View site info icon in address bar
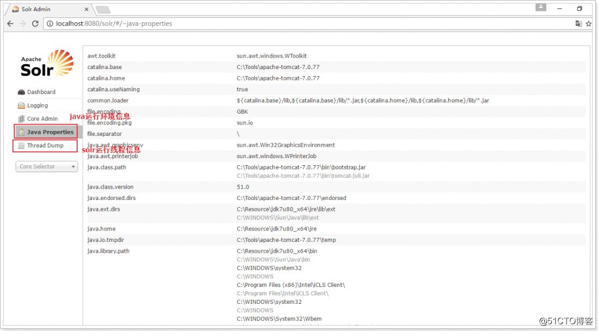598x331 pixels. (x=49, y=24)
